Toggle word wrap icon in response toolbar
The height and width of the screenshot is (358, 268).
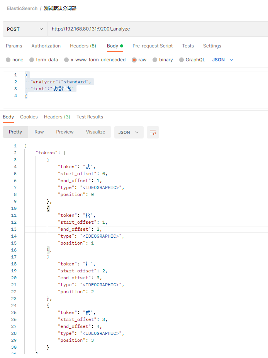[x=153, y=132]
